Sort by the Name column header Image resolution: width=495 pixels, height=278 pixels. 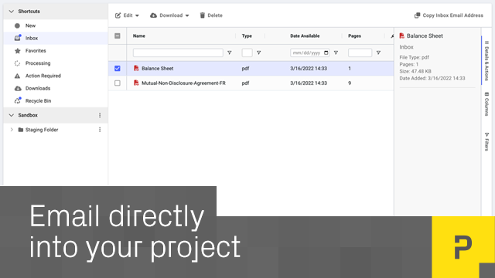(139, 36)
